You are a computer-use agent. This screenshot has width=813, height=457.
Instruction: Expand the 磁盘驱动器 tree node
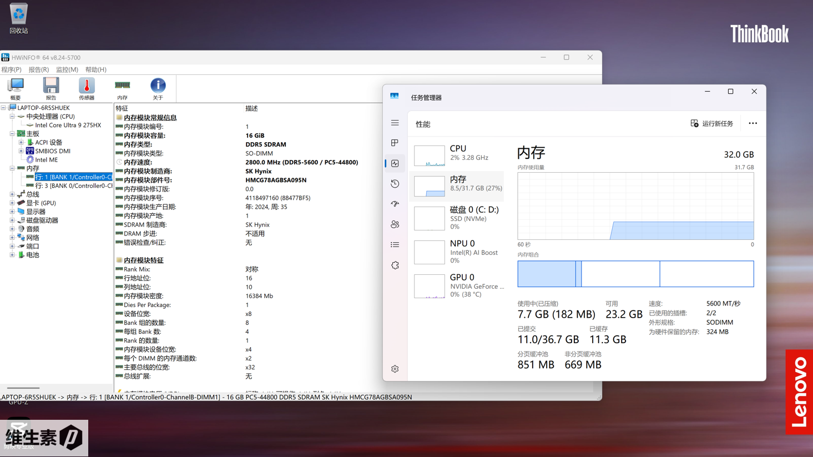click(x=12, y=220)
